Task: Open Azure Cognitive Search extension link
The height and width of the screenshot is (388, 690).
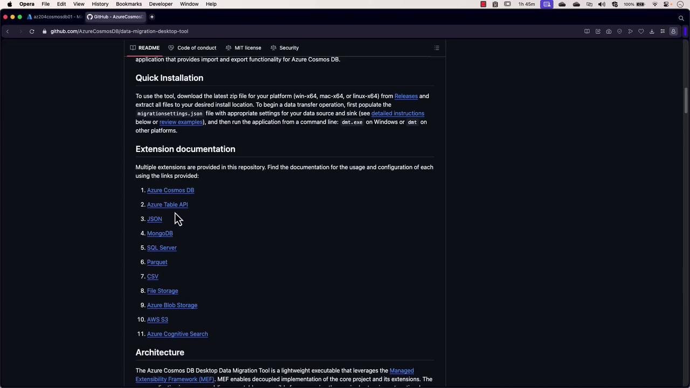Action: tap(177, 334)
